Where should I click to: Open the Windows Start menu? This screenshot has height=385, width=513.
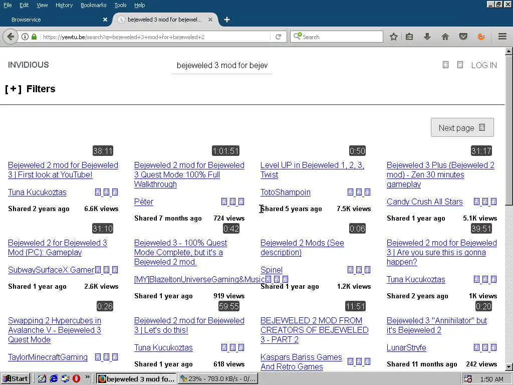(16, 379)
